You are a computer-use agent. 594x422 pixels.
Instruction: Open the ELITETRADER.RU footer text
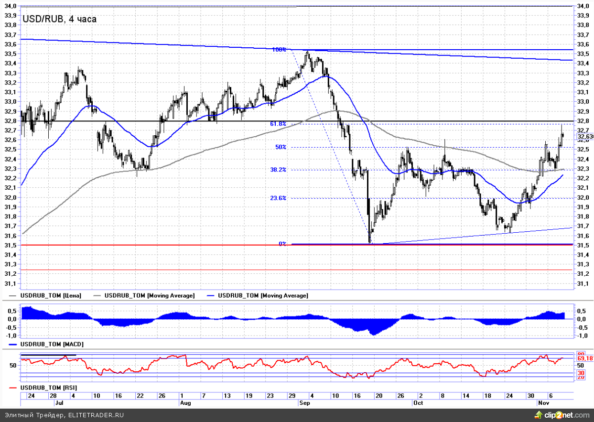(96, 415)
